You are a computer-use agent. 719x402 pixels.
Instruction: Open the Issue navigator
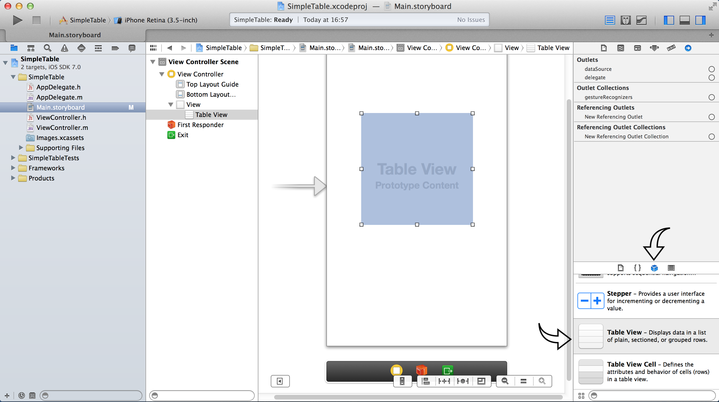click(64, 48)
